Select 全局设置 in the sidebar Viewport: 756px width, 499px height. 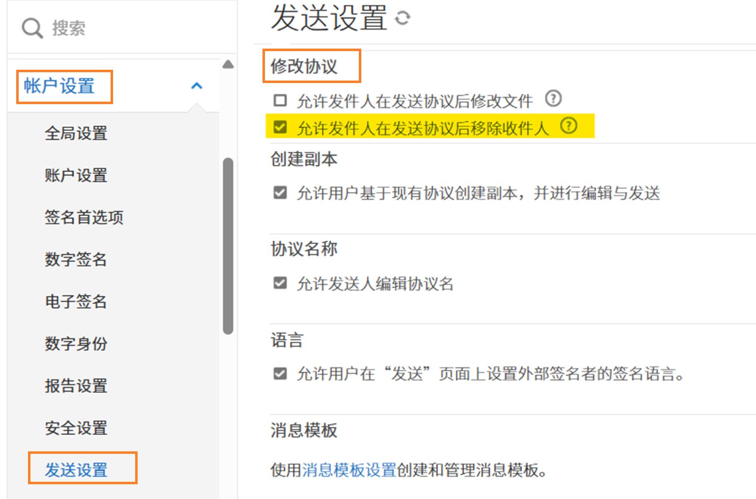coord(76,133)
